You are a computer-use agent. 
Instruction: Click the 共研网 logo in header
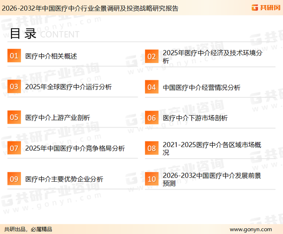point(266,8)
